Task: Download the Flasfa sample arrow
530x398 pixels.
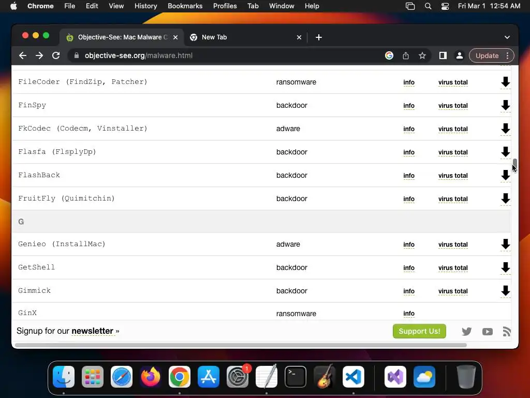Action: [x=505, y=152]
